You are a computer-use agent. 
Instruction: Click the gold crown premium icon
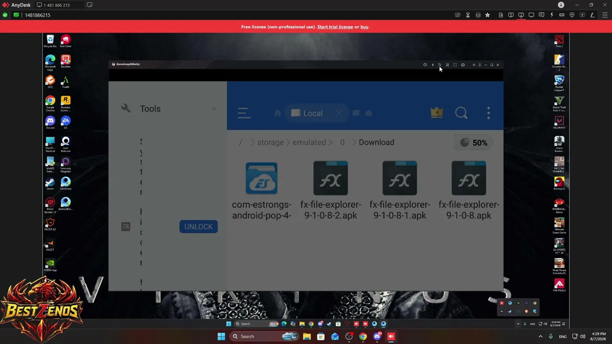tap(437, 112)
